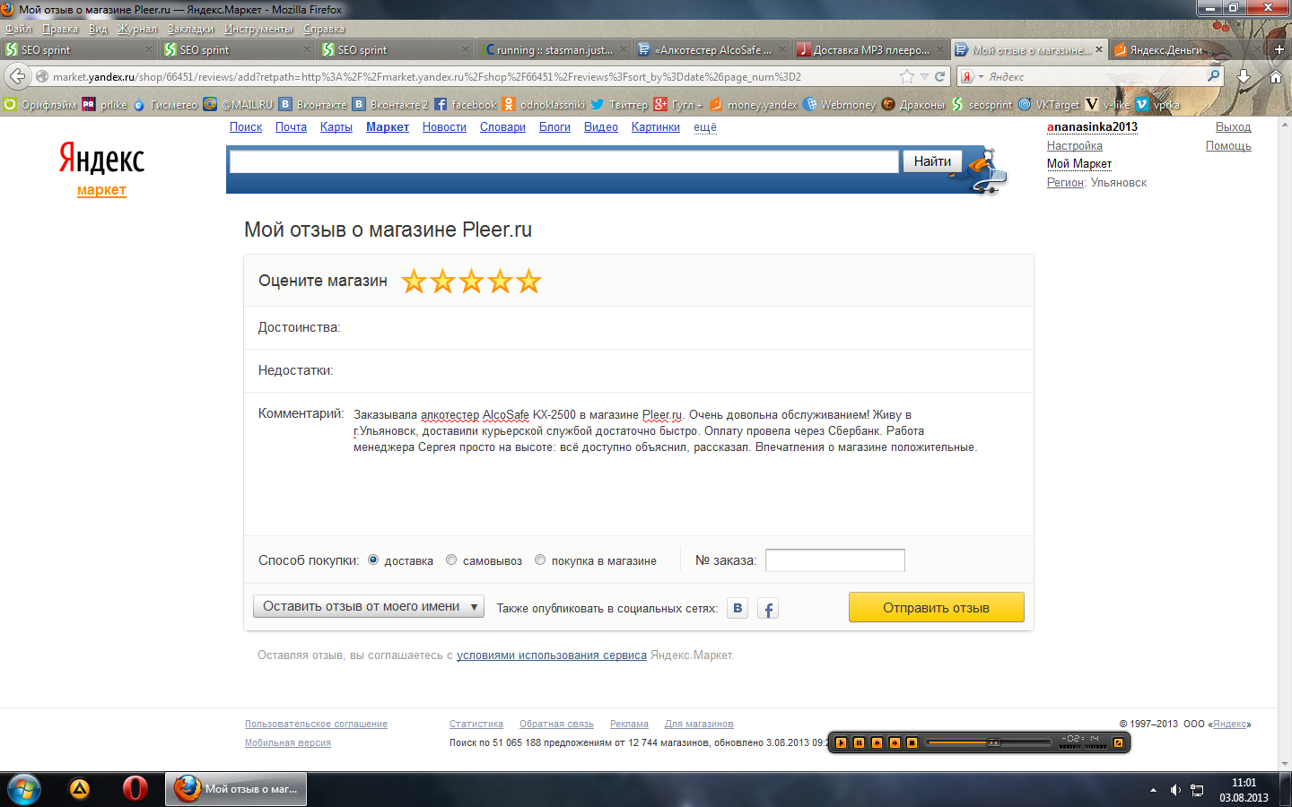Open the Твиттер bookmark
This screenshot has height=807, width=1292.
click(619, 105)
